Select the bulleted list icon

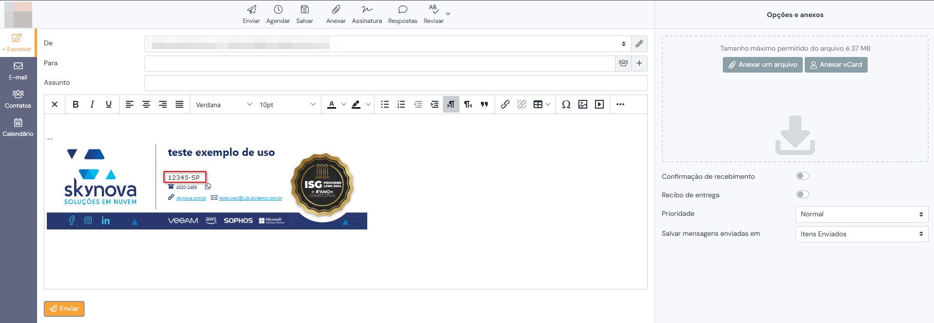(385, 104)
